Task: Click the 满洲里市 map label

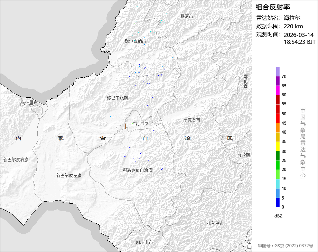Action: (x=29, y=103)
